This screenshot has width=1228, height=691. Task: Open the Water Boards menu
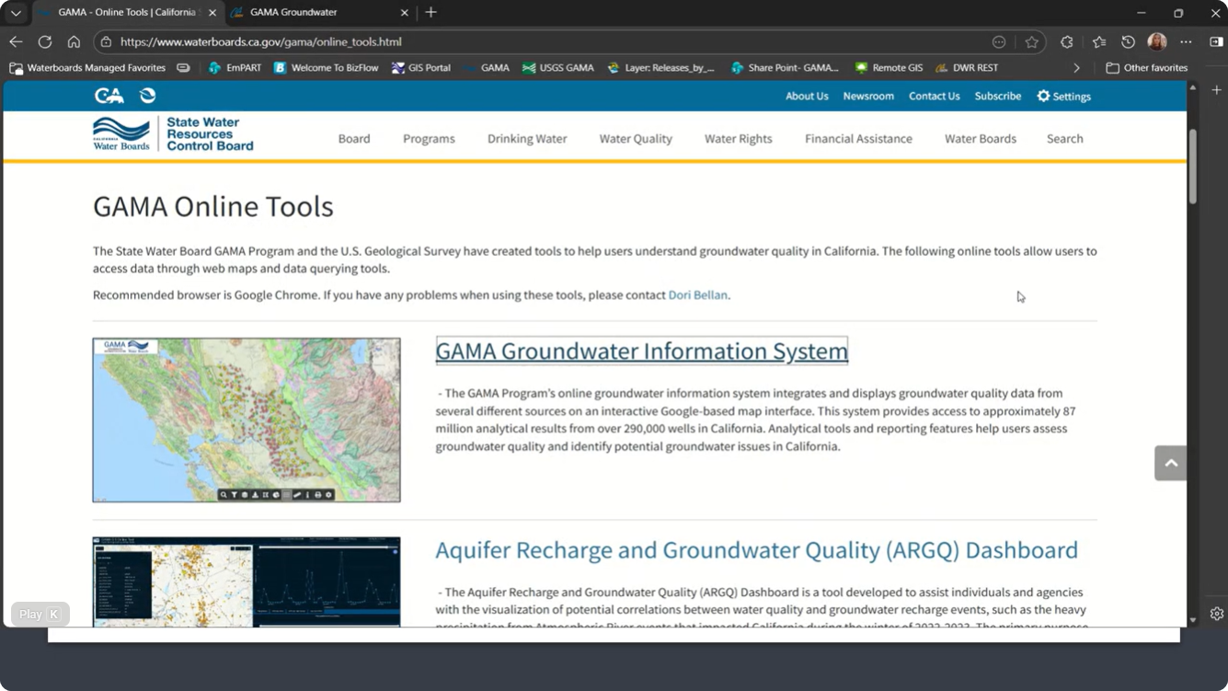(981, 139)
